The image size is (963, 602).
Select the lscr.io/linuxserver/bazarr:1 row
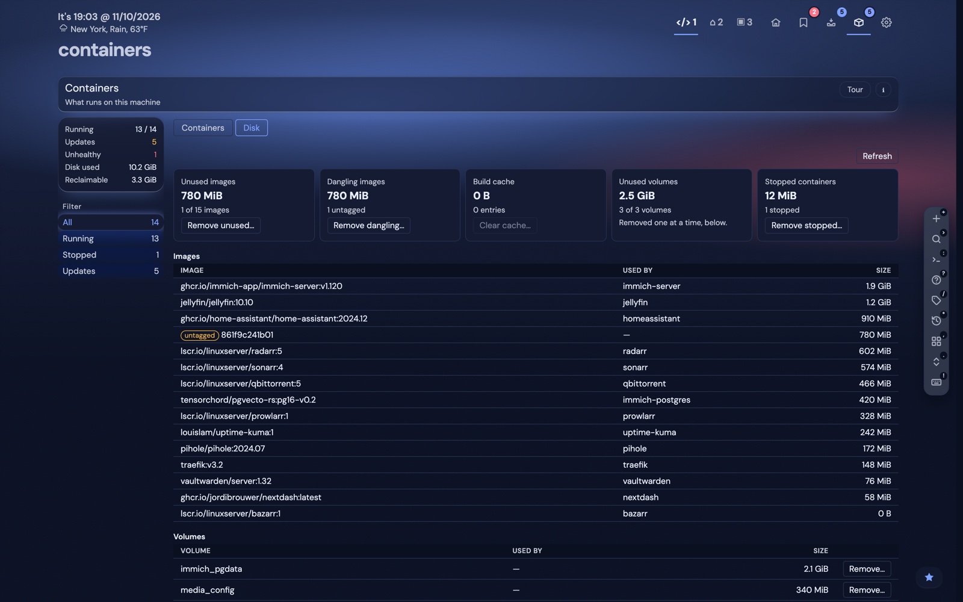click(x=536, y=514)
